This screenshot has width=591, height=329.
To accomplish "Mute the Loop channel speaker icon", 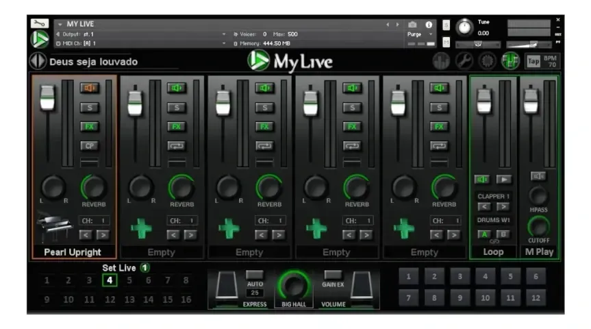I will [x=481, y=179].
